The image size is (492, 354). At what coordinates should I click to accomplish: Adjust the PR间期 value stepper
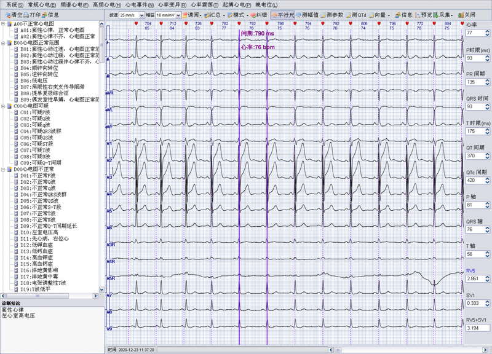tap(487, 82)
